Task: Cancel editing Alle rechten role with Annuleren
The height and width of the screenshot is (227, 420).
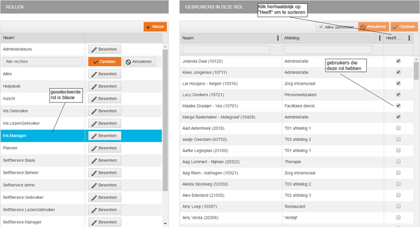Action: coord(139,61)
